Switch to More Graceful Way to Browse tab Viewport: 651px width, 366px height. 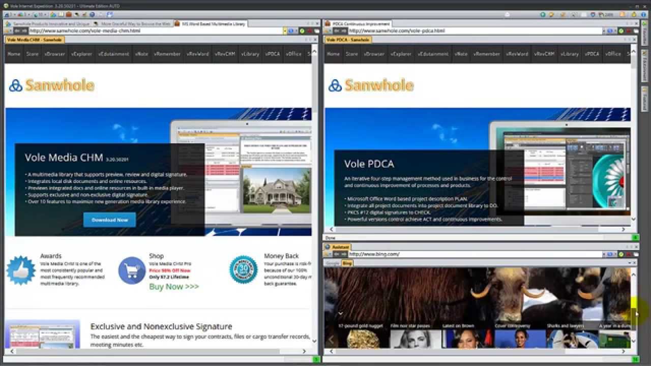(x=132, y=24)
